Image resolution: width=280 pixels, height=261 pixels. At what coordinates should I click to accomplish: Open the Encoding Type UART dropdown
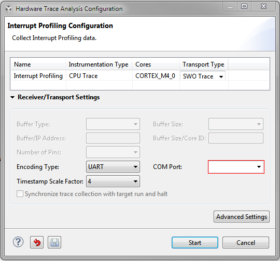point(113,167)
